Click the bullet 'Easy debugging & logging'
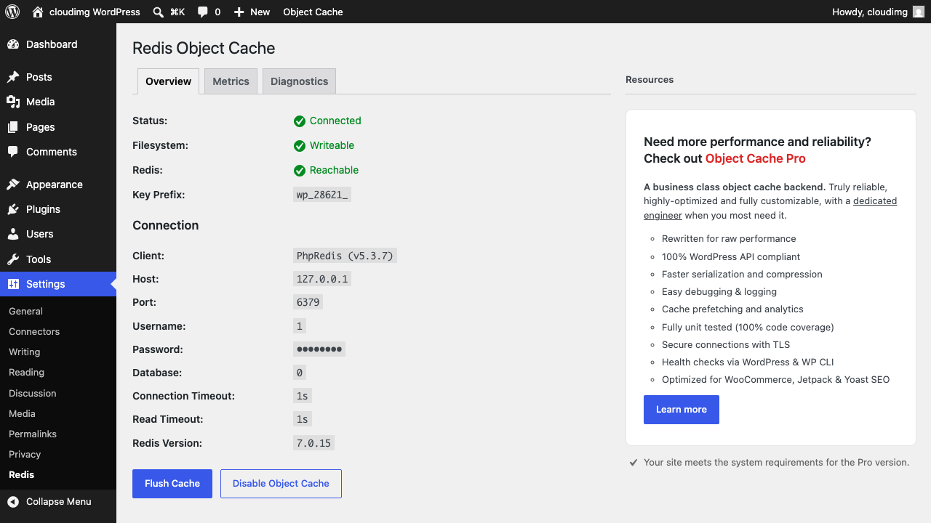The height and width of the screenshot is (523, 931). pyautogui.click(x=719, y=292)
